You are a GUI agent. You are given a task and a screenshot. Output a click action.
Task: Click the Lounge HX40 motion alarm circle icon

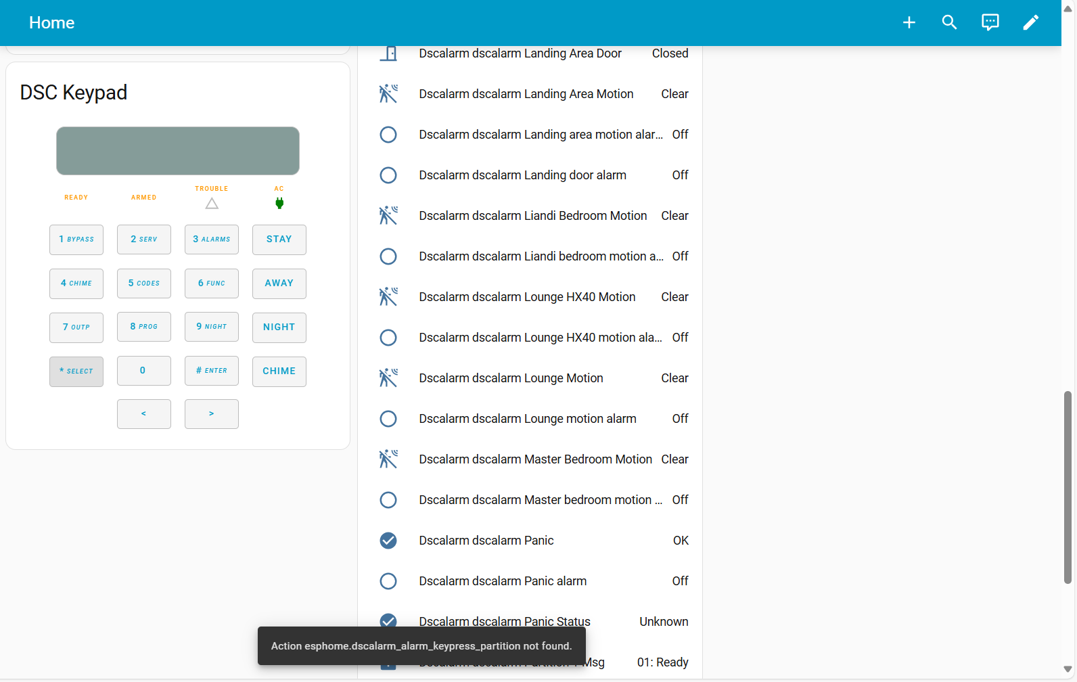(x=388, y=338)
